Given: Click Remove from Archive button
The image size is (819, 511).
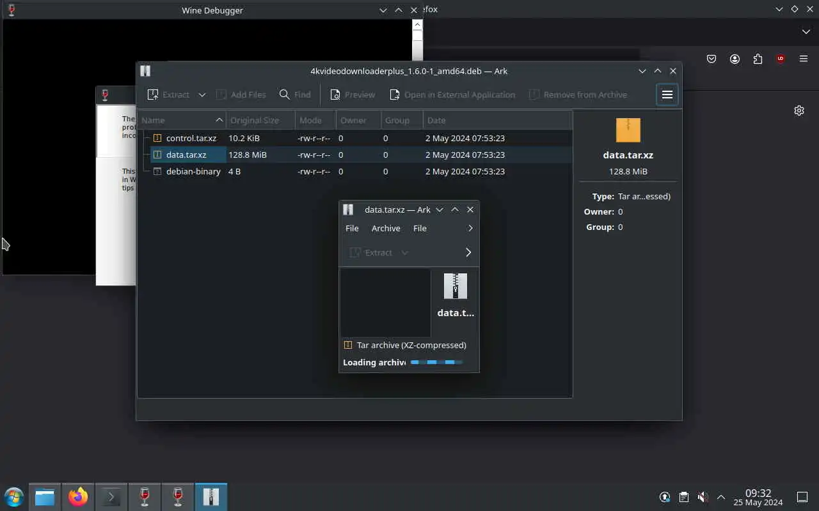Looking at the screenshot, I should [x=578, y=95].
